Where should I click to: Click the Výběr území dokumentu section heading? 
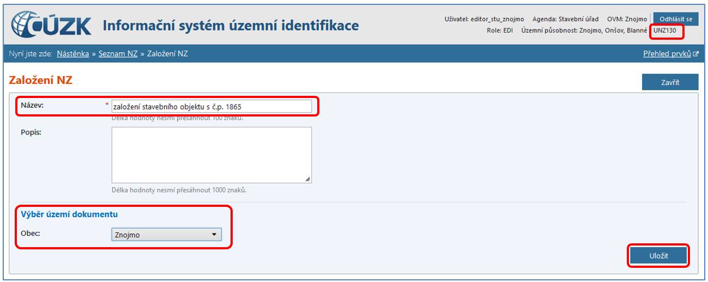(69, 214)
